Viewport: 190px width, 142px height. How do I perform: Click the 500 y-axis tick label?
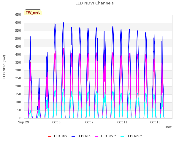[18, 38]
